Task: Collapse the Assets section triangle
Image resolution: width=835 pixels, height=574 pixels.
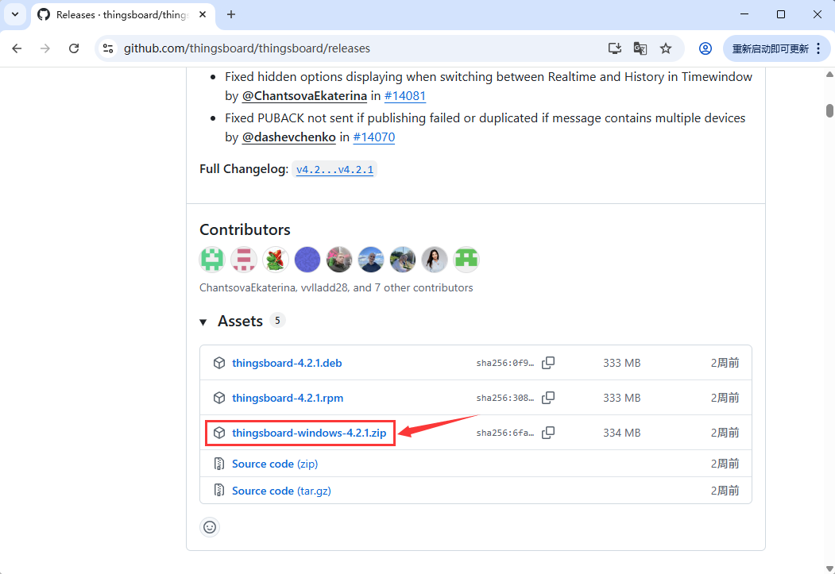Action: pyautogui.click(x=203, y=322)
